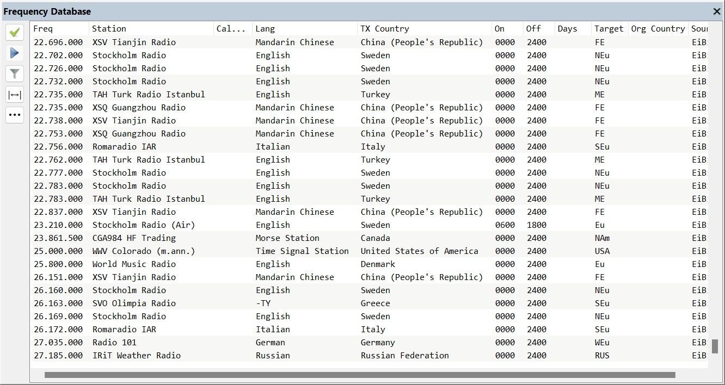
Task: Click the Target column header
Action: coord(608,29)
